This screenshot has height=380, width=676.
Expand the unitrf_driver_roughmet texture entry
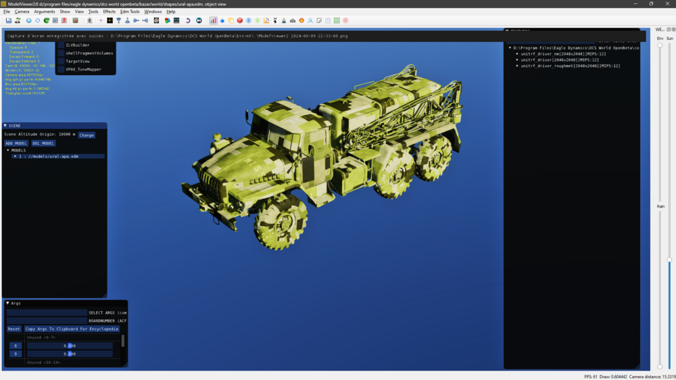pos(518,66)
